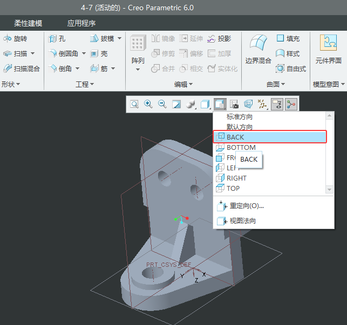Open the 元件界面 (Component Interface) tool

[329, 49]
